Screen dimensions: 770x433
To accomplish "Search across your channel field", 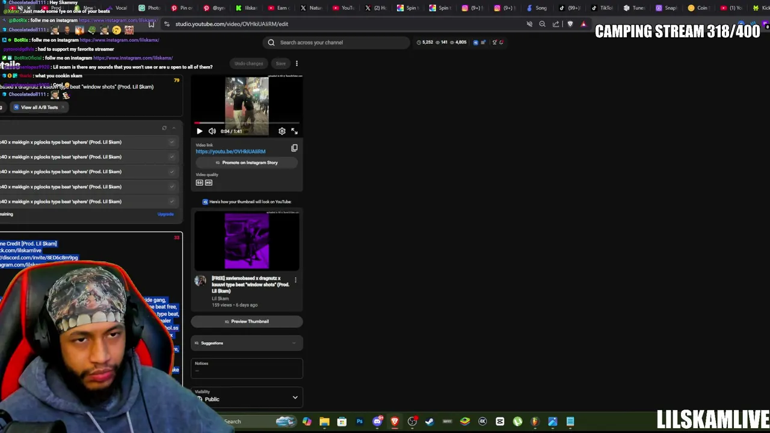I will pos(337,42).
